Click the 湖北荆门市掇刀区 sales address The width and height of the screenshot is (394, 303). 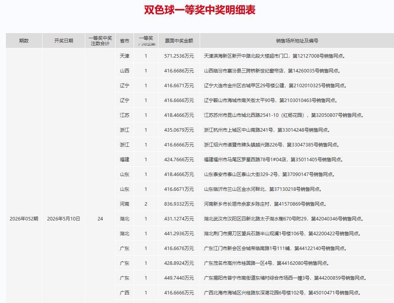coord(283,234)
